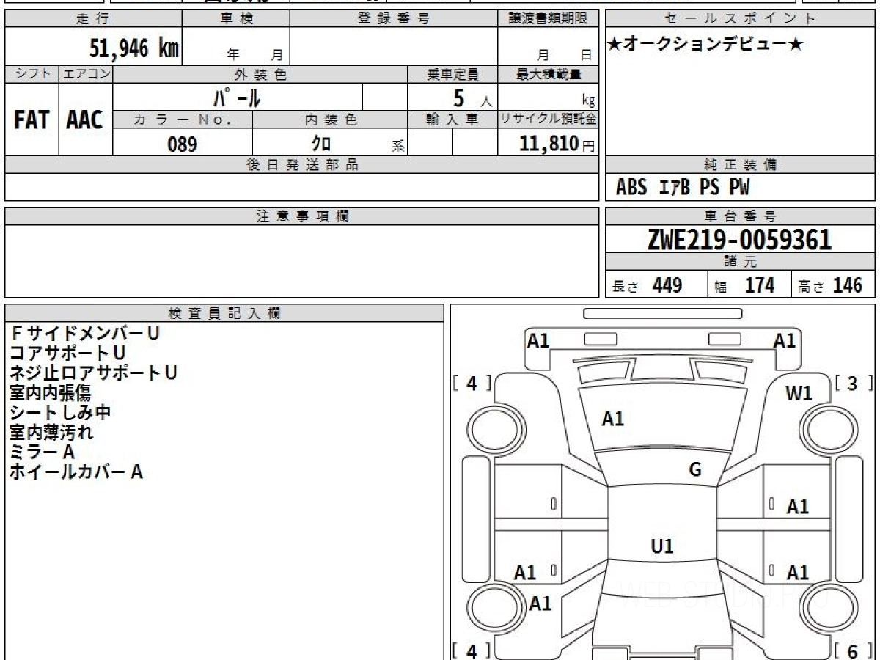Image resolution: width=880 pixels, height=660 pixels.
Task: Click the 外装色 header cell
Action: [x=260, y=74]
